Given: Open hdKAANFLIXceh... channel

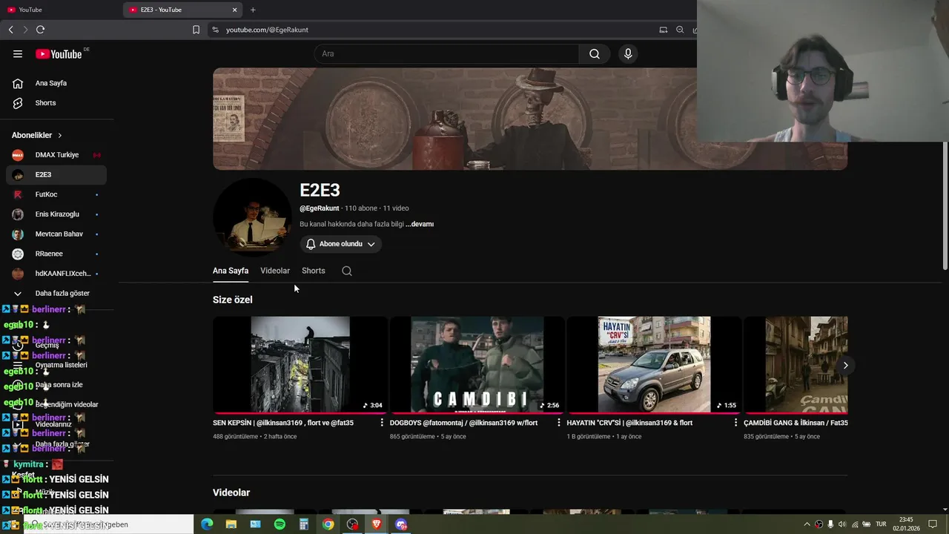Looking at the screenshot, I should click(56, 274).
